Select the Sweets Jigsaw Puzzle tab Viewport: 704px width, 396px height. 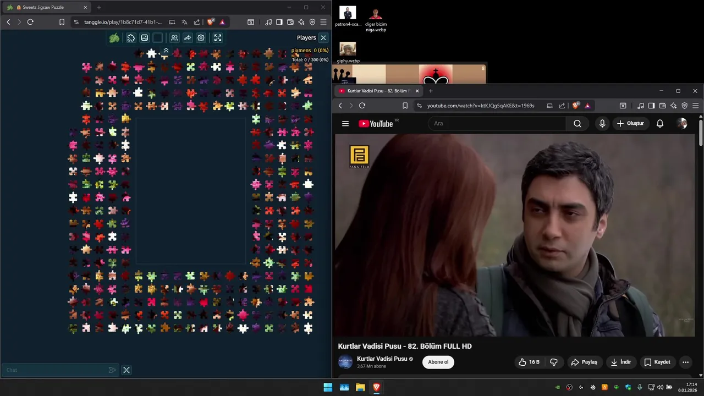[x=46, y=8]
